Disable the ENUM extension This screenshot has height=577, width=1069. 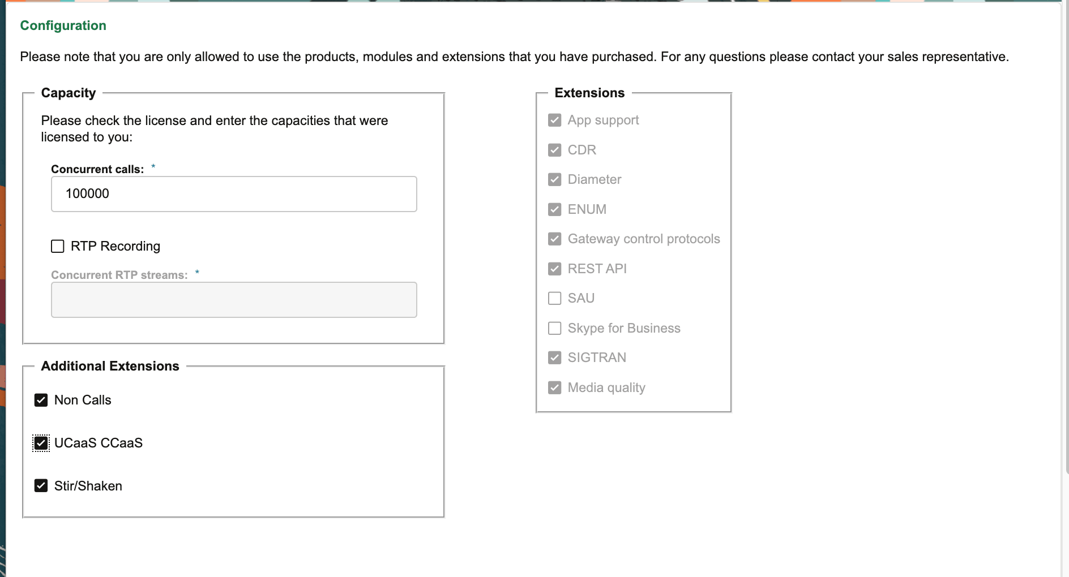pos(554,209)
